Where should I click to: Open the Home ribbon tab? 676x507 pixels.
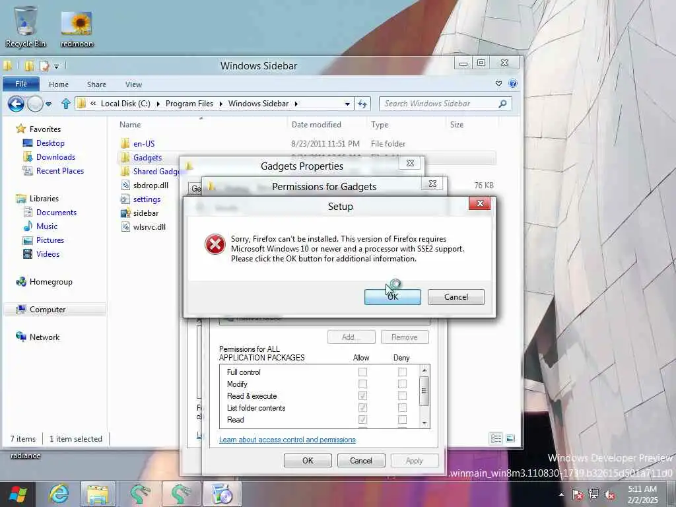(59, 84)
